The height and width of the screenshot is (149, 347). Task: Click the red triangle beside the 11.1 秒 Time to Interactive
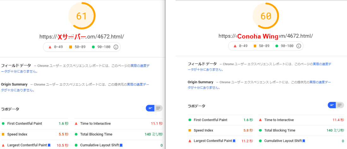pos(76,123)
